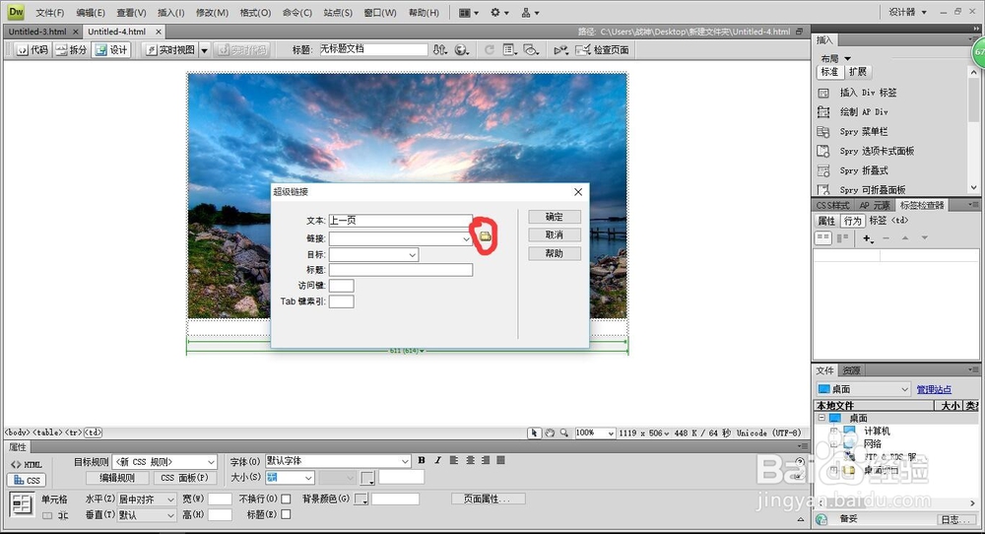Preview in browser via globe icon

coord(462,49)
